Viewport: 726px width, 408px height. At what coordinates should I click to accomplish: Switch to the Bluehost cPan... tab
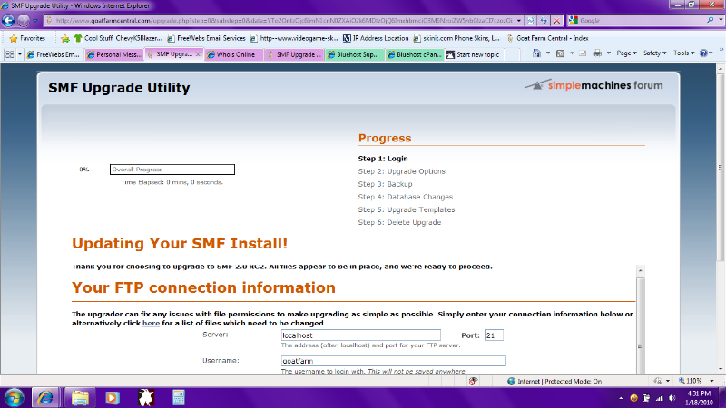[x=415, y=54]
